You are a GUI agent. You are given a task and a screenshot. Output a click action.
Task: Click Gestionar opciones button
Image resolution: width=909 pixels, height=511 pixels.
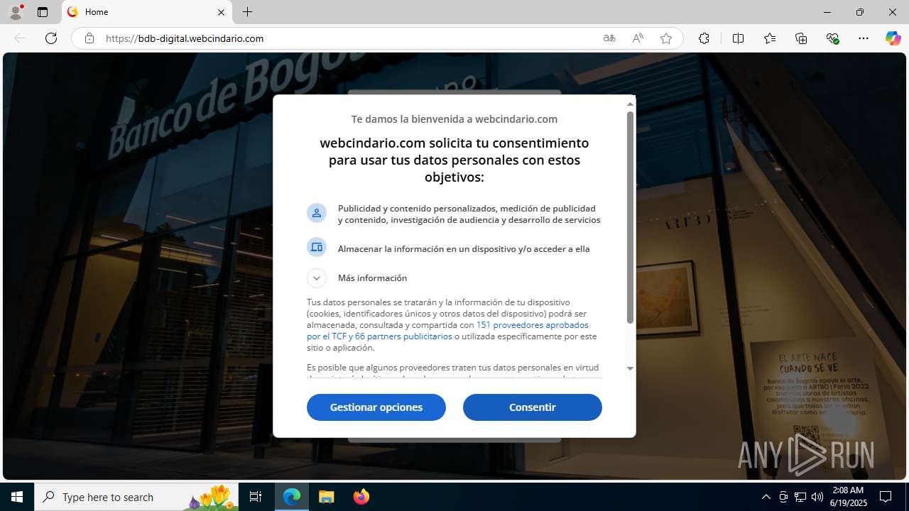click(376, 407)
